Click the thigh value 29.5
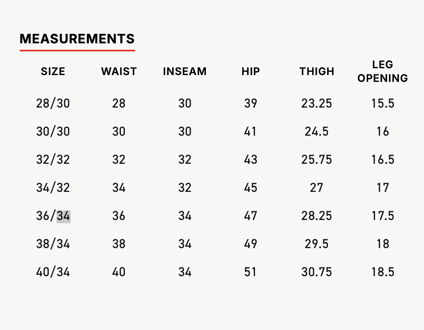 click(x=317, y=244)
